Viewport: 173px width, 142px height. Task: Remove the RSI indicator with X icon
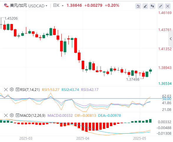point(6,89)
